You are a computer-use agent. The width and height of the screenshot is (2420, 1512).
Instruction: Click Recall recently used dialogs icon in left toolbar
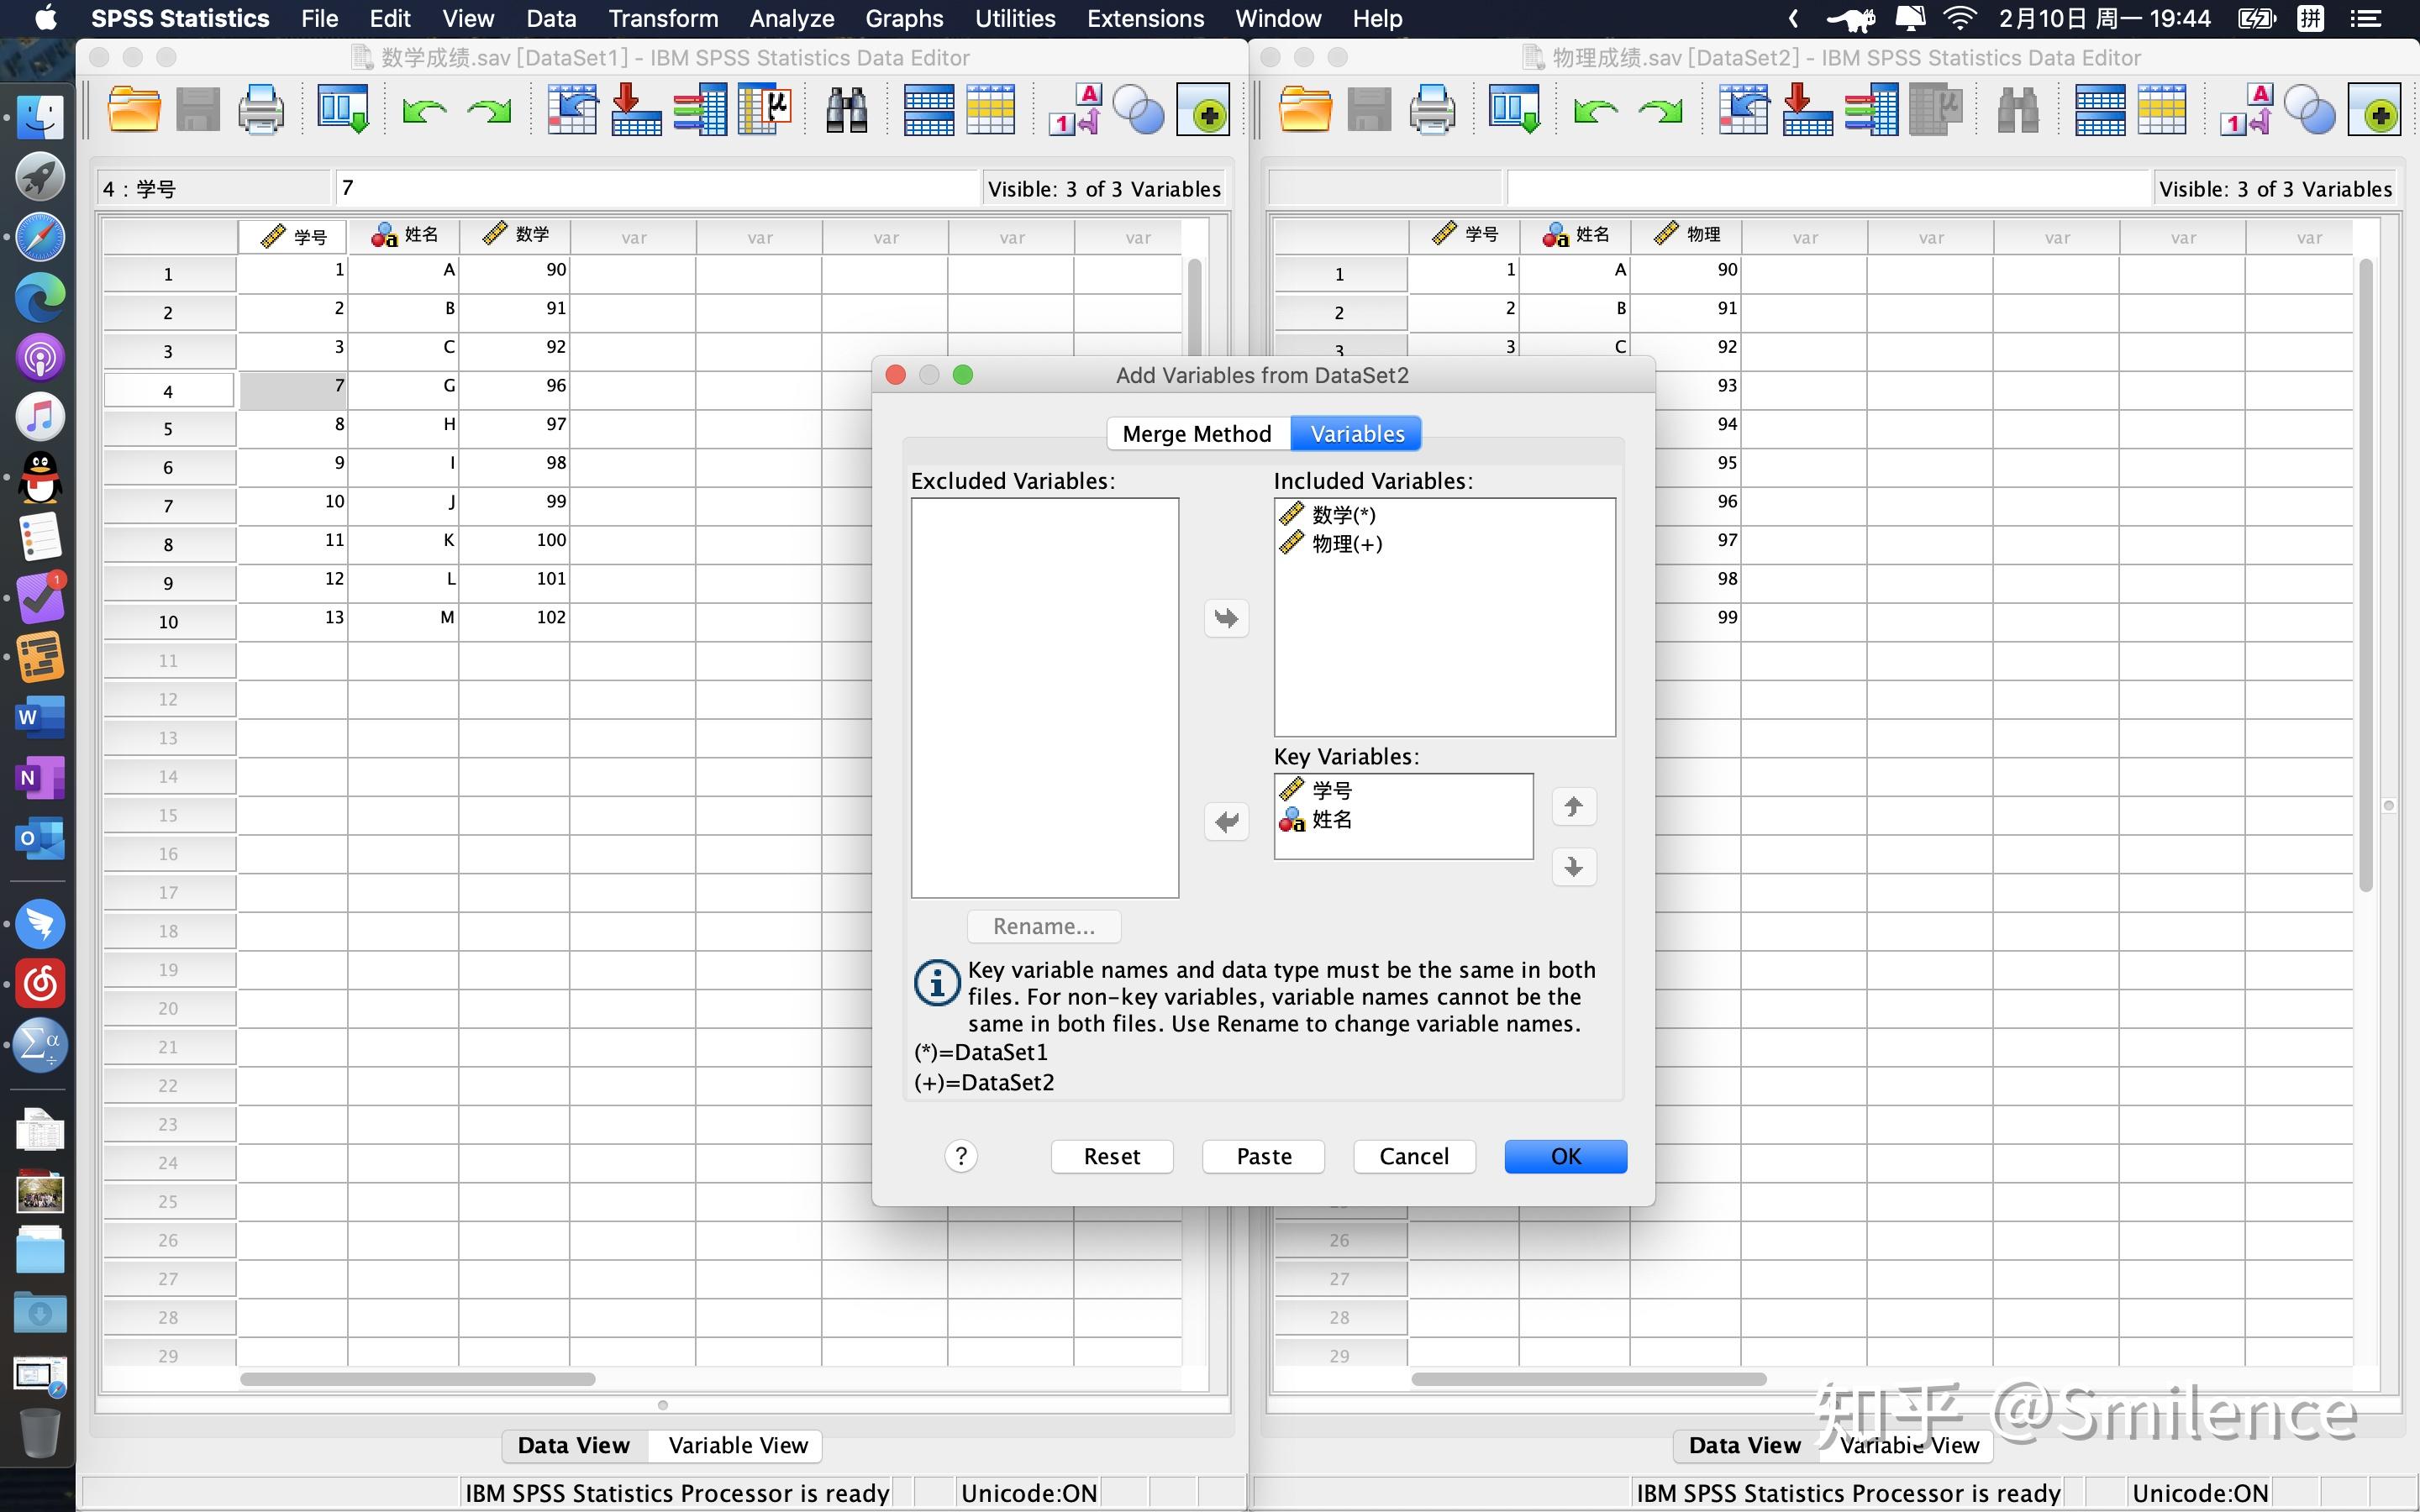[x=343, y=110]
